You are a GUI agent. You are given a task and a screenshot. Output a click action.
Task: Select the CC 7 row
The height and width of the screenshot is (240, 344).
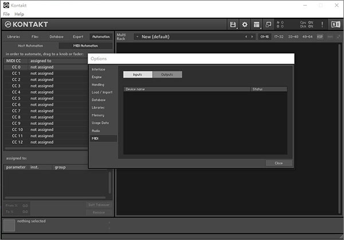46,111
